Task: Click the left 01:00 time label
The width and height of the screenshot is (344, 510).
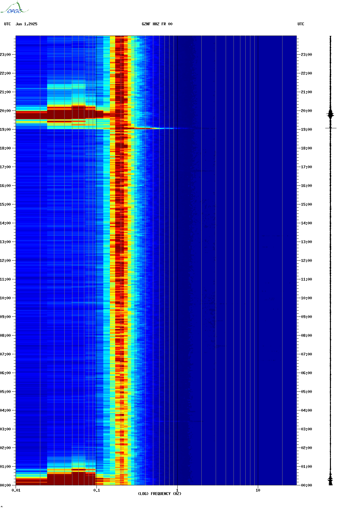Action: [x=6, y=467]
